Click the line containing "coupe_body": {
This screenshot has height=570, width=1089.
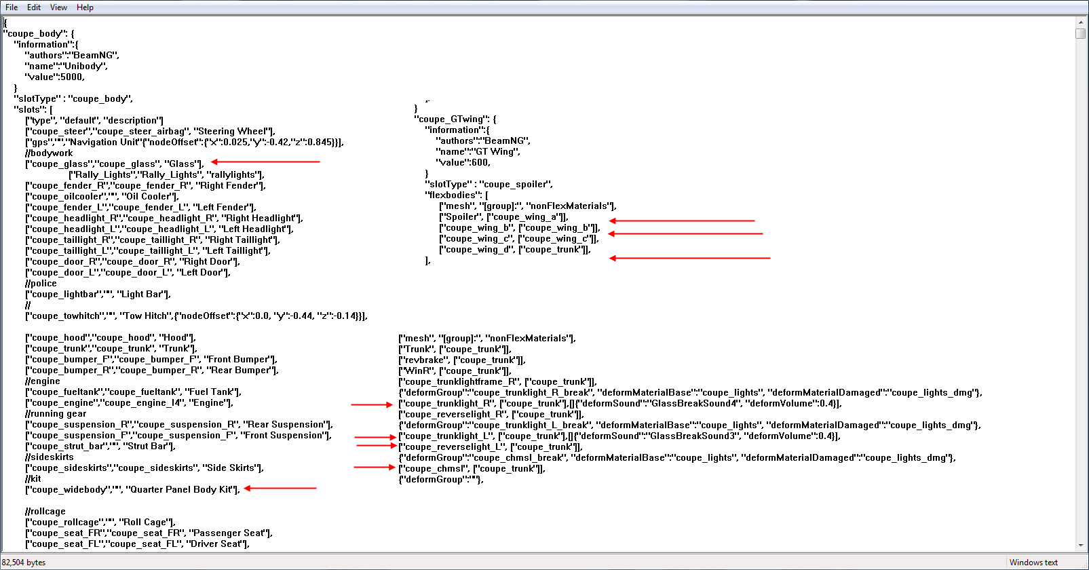[x=39, y=33]
